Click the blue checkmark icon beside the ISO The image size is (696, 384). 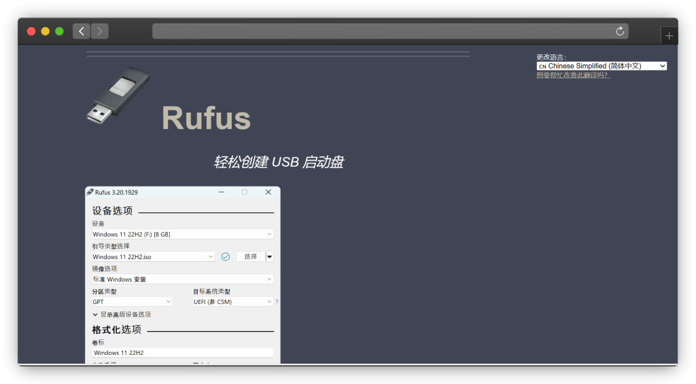pyautogui.click(x=226, y=256)
